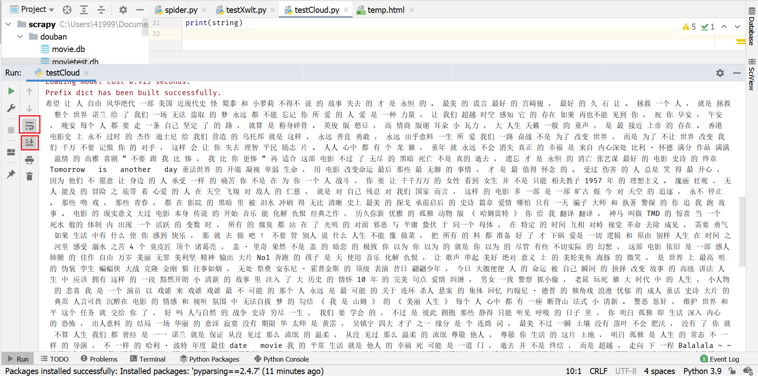Rerun testCloud with the green play icon
Screen dimensions: 758x376
tap(11, 91)
